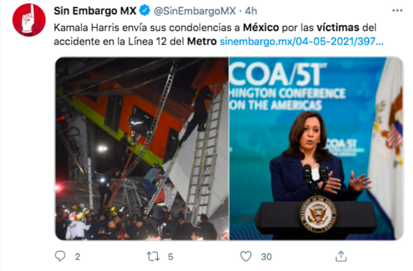Click the like count 30
413x271 pixels.
tap(266, 257)
